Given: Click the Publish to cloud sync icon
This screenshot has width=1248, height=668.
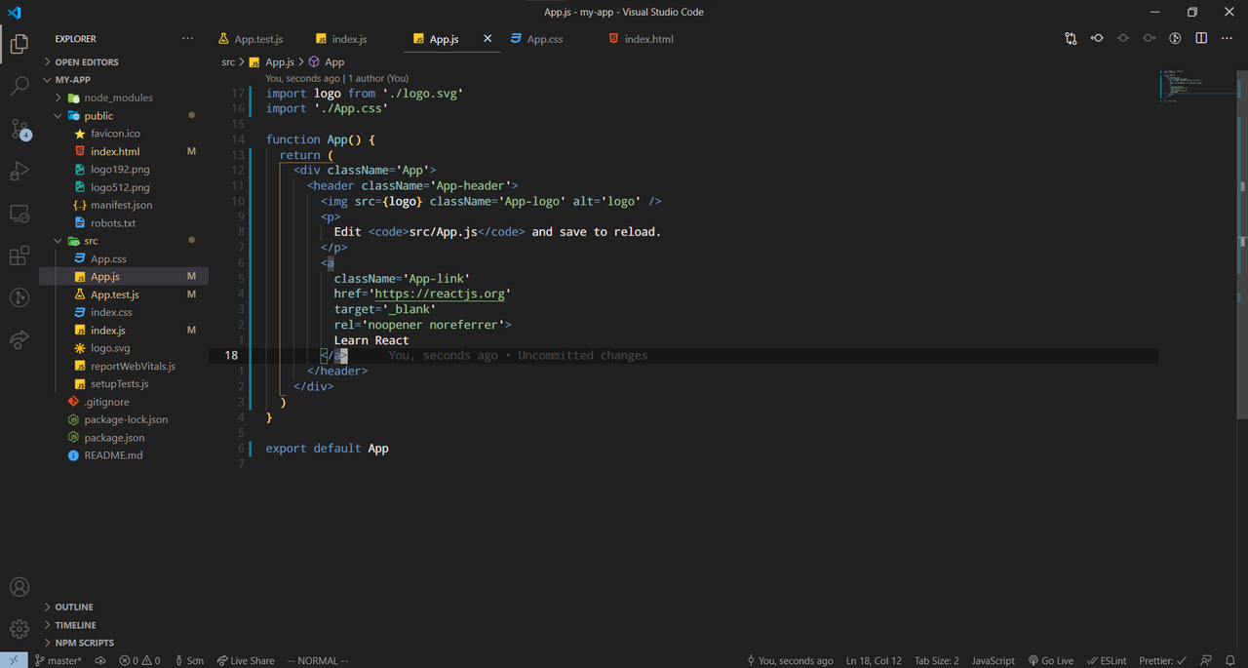Looking at the screenshot, I should [x=99, y=660].
